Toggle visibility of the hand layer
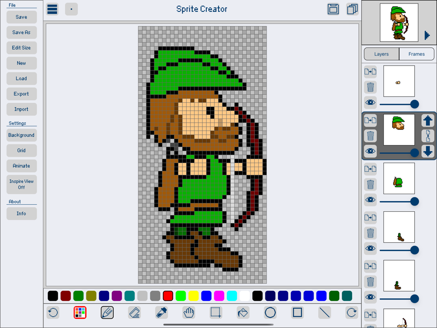The height and width of the screenshot is (328, 437). [371, 102]
